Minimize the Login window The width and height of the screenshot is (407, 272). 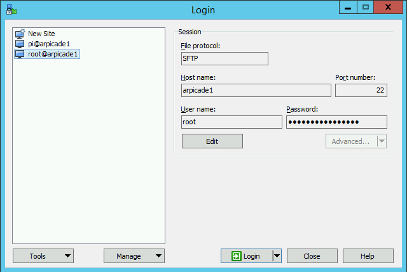pyautogui.click(x=348, y=7)
